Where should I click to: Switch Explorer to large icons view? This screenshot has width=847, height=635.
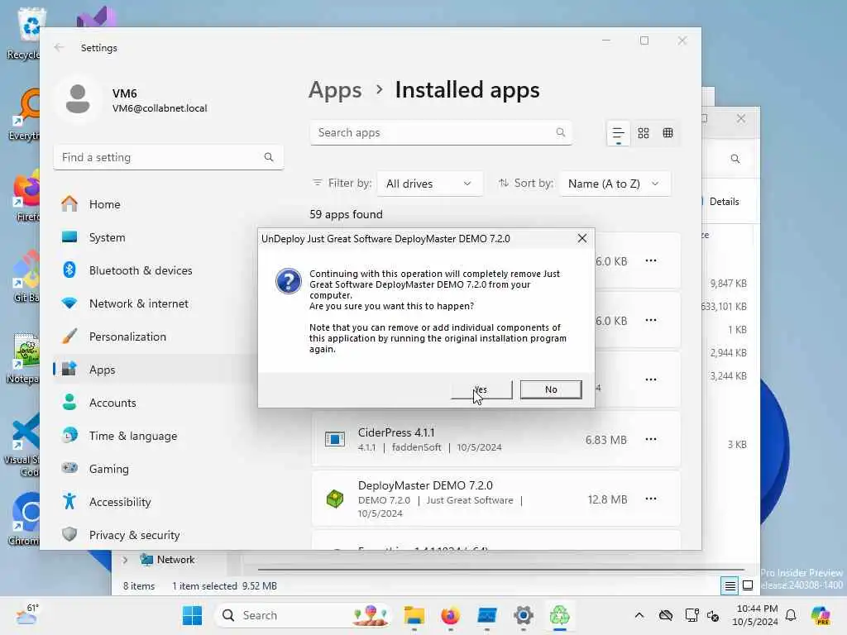(x=748, y=585)
